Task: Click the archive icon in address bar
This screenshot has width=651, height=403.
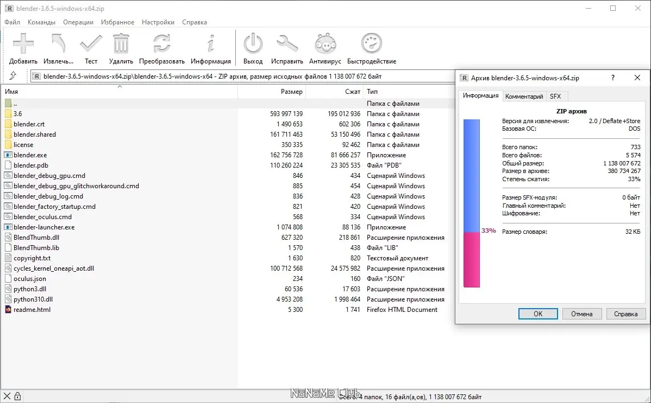Action: point(36,76)
